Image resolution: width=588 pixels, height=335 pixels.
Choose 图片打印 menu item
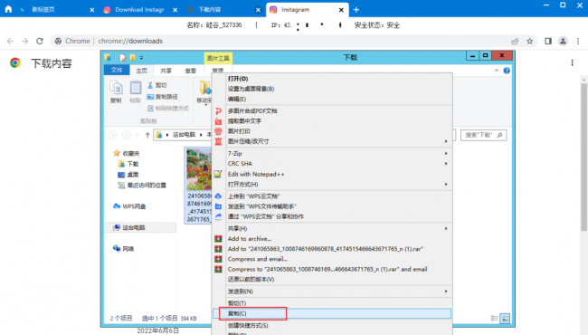[x=332, y=131]
